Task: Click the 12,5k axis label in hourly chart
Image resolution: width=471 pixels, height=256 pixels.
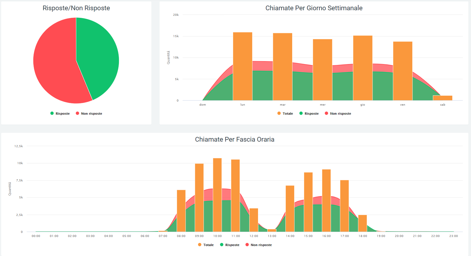Action: click(x=19, y=146)
